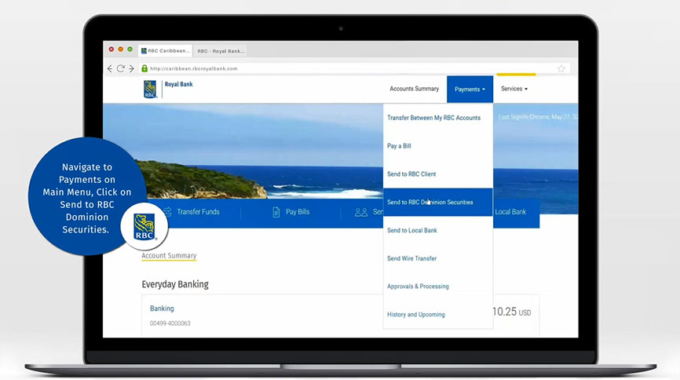Click the browser address bar URL
This screenshot has height=380, width=680.
point(193,68)
